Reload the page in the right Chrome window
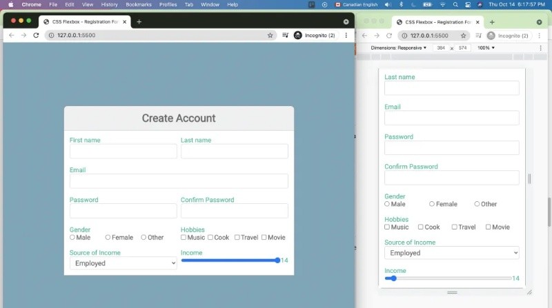The width and height of the screenshot is (552, 308). point(389,36)
